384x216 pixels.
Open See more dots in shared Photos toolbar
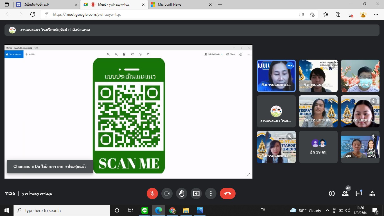point(249,54)
